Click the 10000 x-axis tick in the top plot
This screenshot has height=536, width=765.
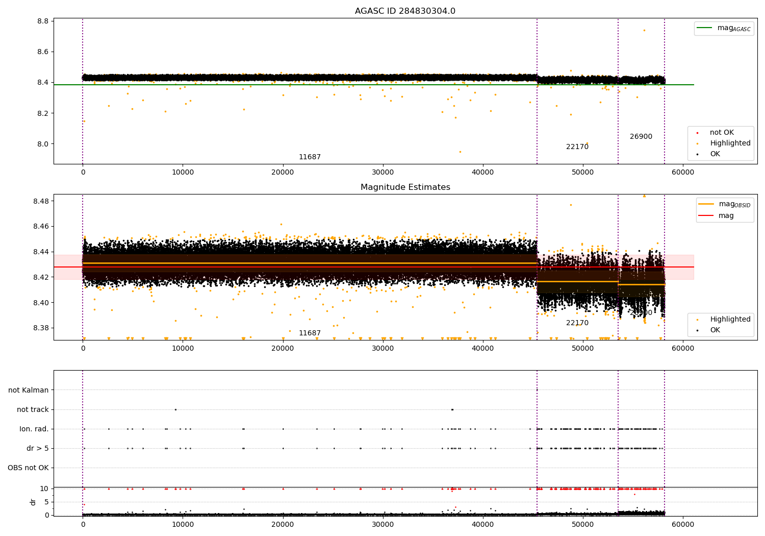click(x=183, y=173)
